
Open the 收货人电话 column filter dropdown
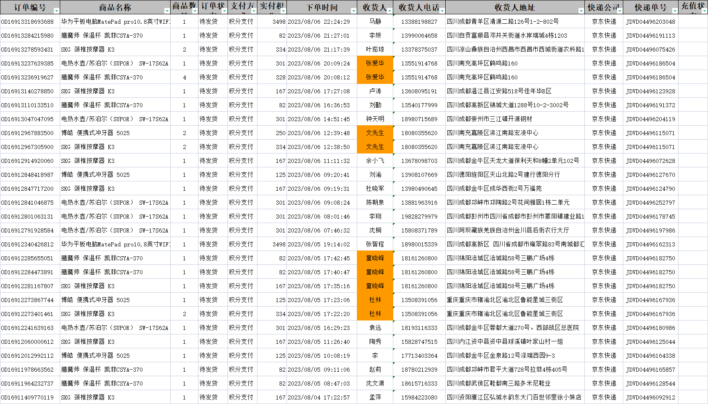coord(442,11)
